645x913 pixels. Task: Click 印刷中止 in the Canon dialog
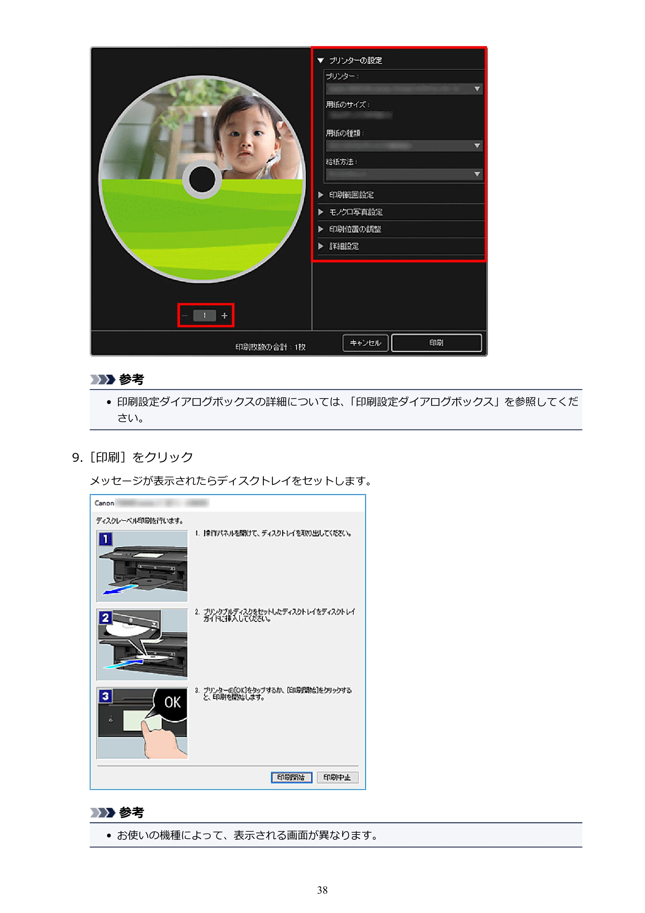click(x=337, y=777)
